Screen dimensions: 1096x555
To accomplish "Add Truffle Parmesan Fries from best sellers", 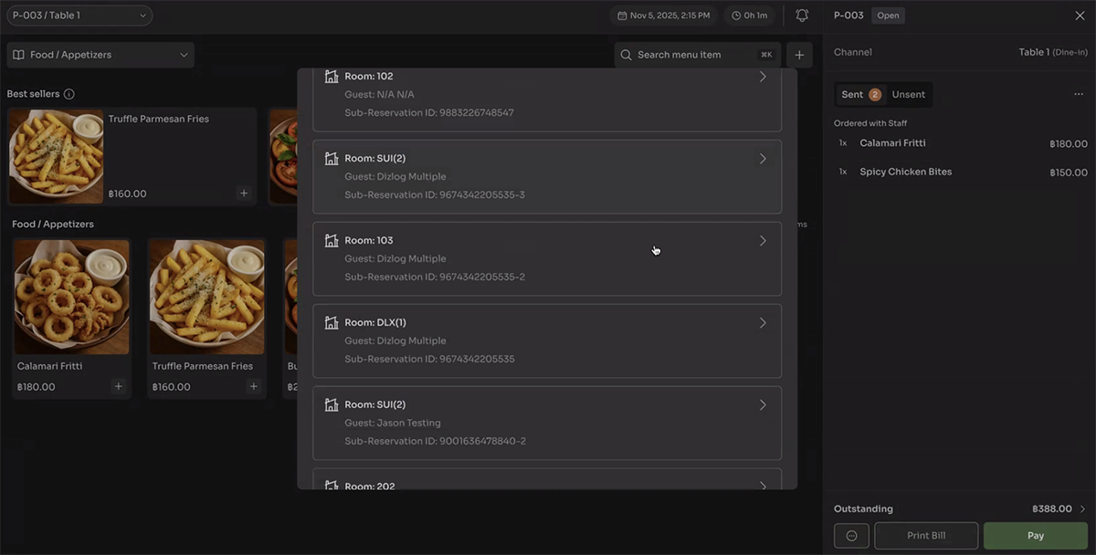I will pyautogui.click(x=243, y=194).
